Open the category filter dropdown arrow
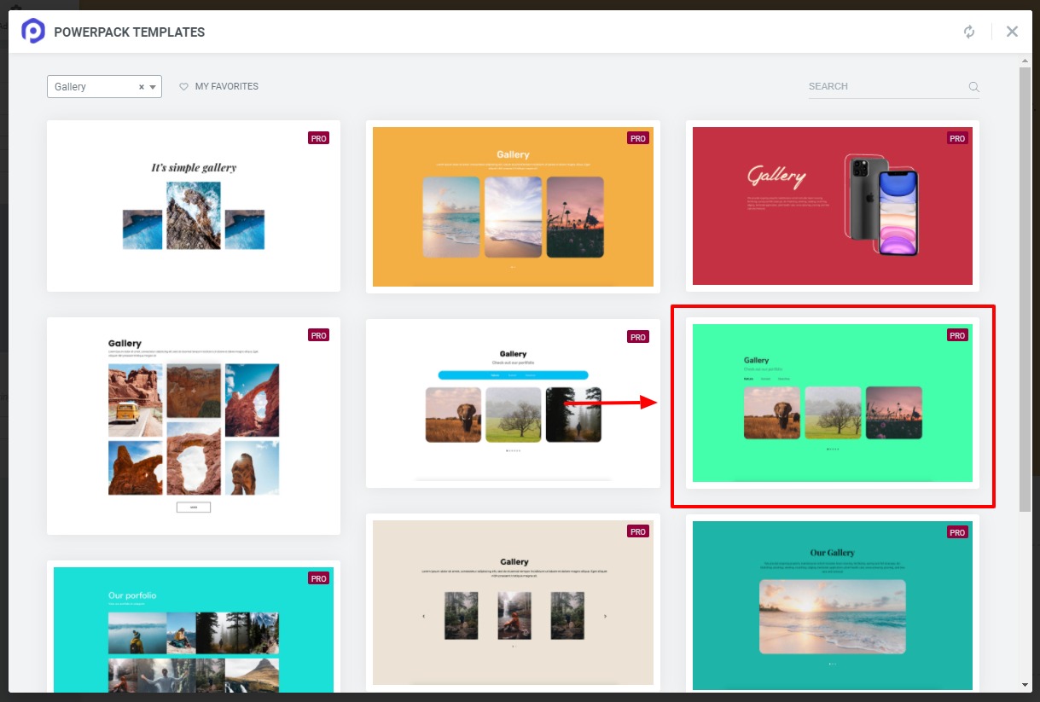1040x702 pixels. point(152,86)
